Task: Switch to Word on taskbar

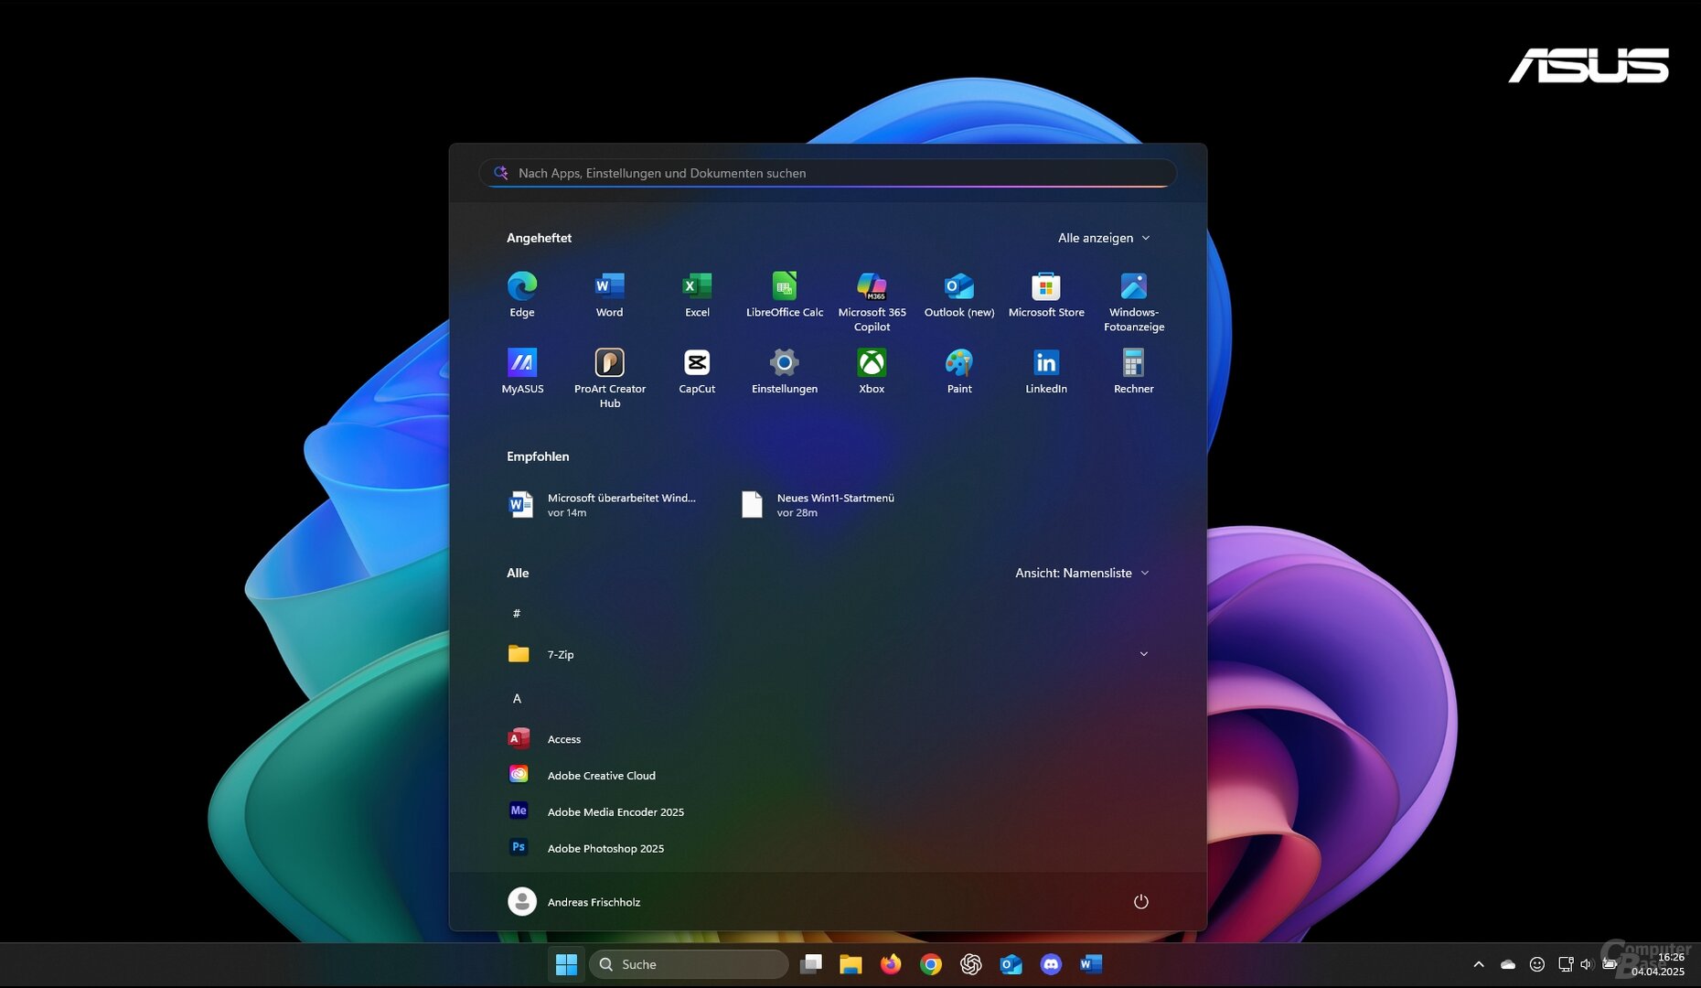Action: 1091,964
